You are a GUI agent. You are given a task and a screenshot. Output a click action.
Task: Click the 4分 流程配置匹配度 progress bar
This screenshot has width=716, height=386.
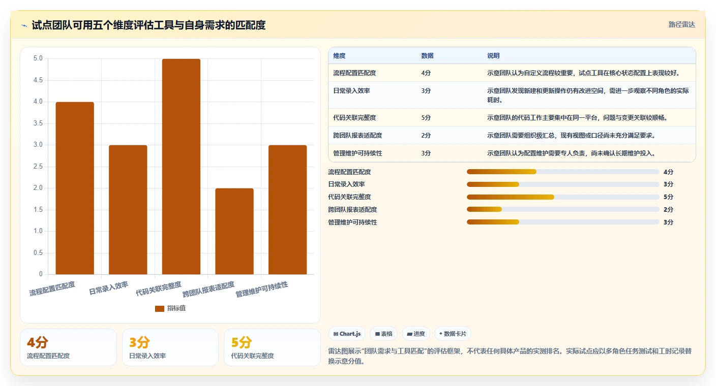tap(563, 172)
